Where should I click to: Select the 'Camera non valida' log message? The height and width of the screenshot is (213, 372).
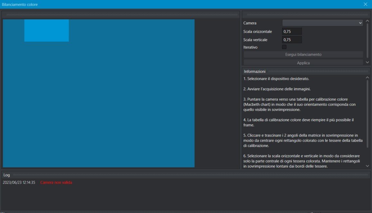[x=56, y=182]
